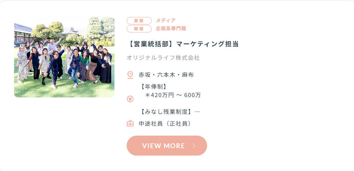
Task: Expand the truncated みなし残業制度 text
Action: [x=170, y=112]
